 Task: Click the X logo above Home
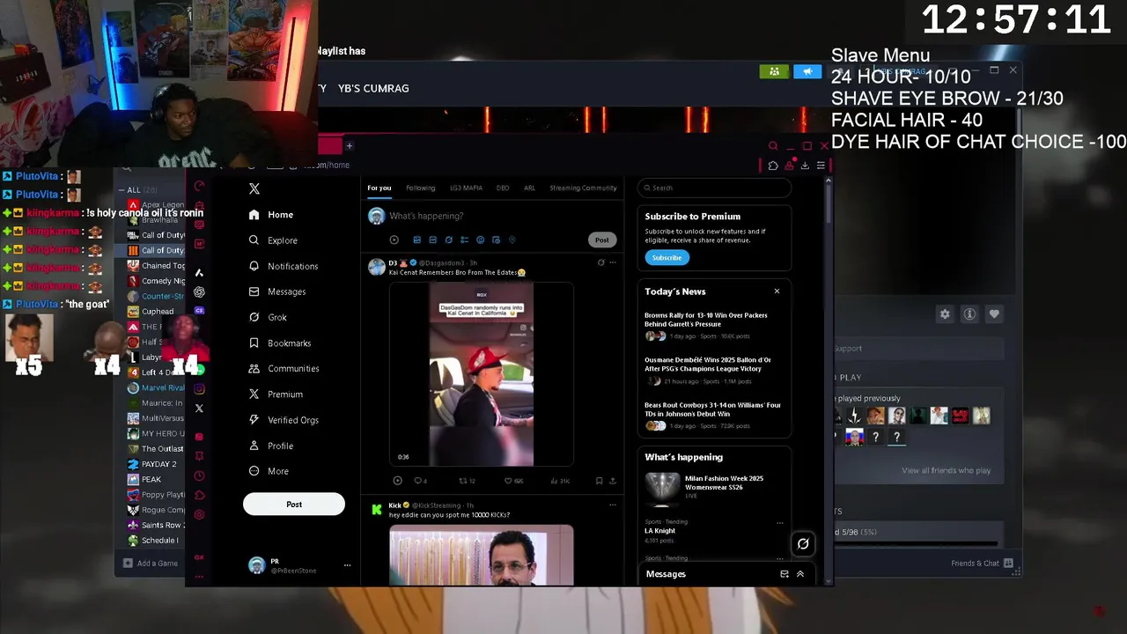click(x=254, y=188)
